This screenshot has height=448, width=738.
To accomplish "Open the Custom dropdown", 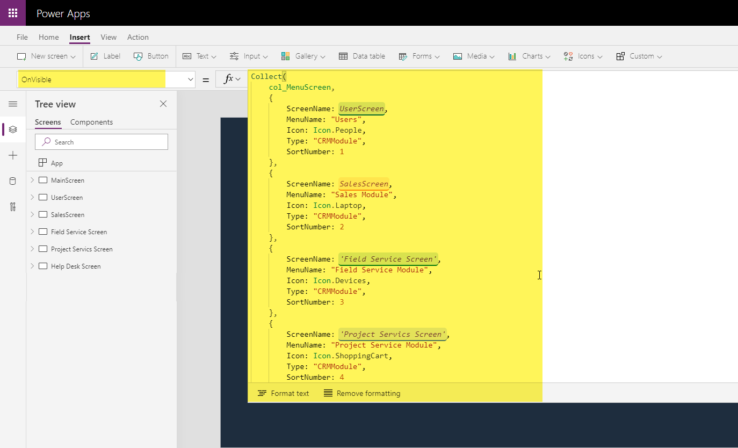I will (639, 56).
